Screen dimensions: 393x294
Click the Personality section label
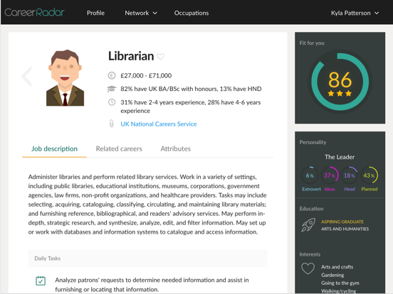coord(313,142)
